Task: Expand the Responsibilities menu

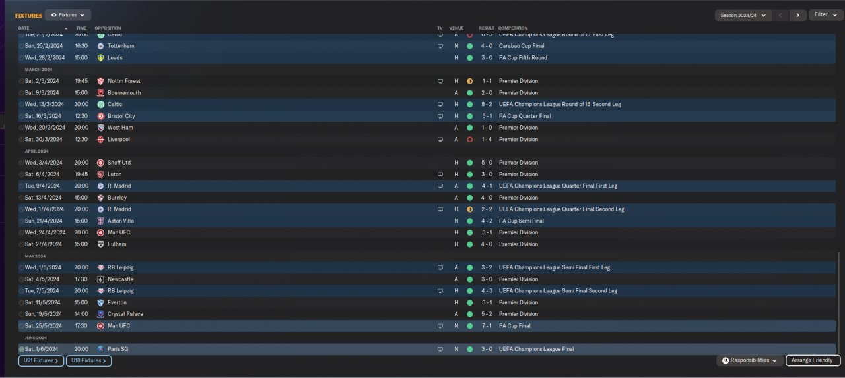Action: tap(750, 360)
